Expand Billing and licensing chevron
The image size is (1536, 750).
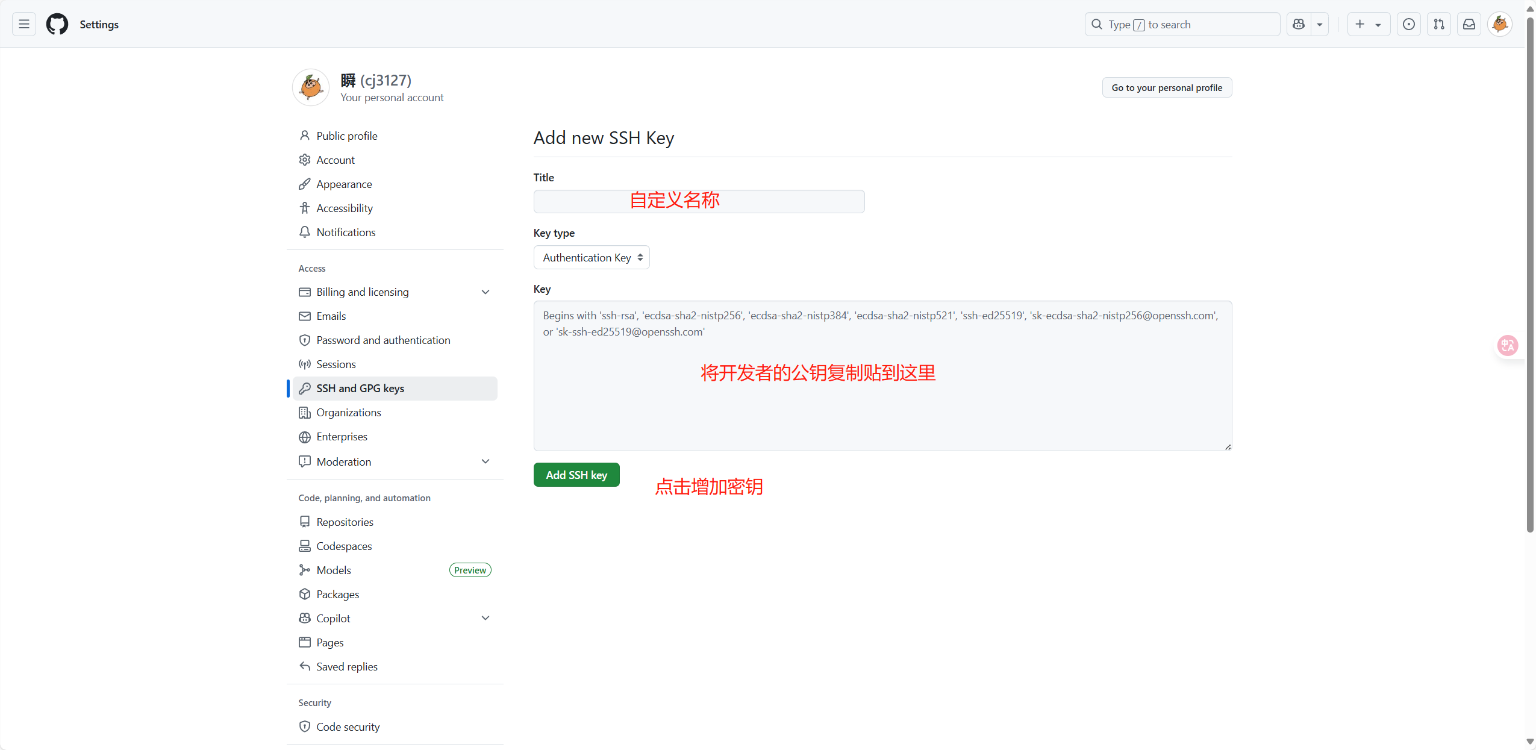[485, 292]
